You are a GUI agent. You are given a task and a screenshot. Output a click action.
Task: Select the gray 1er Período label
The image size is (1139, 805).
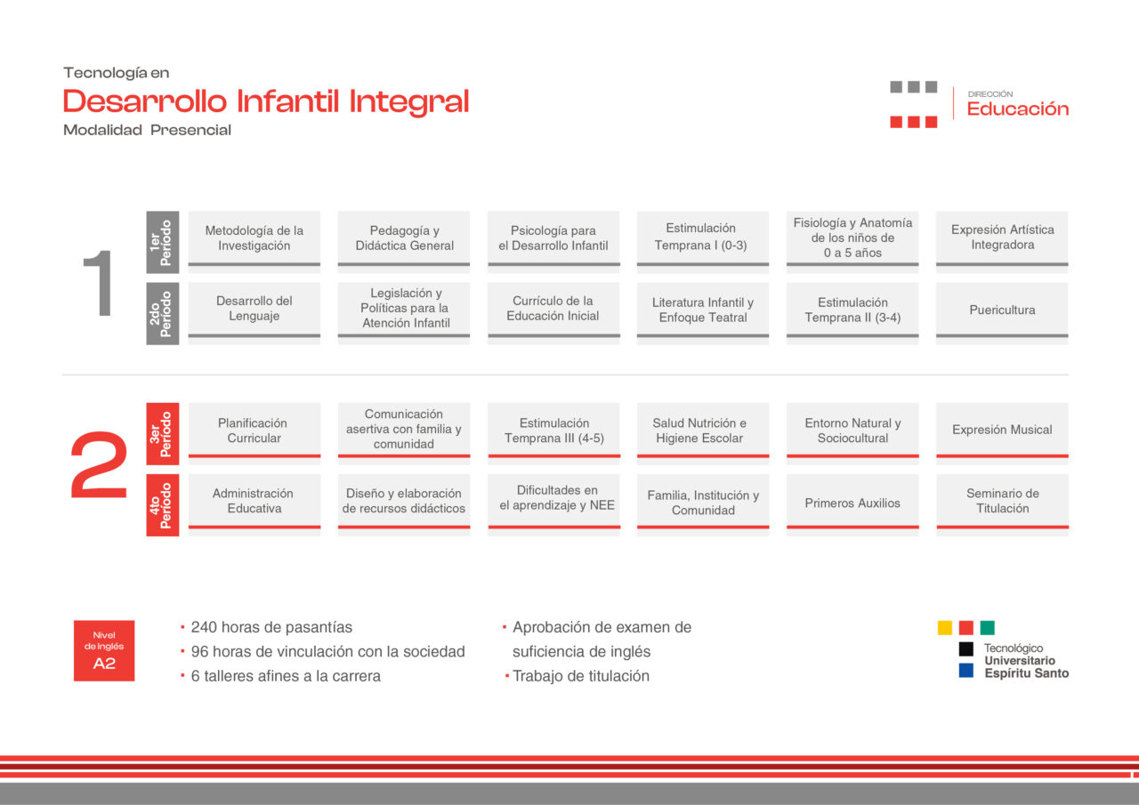[x=162, y=242]
